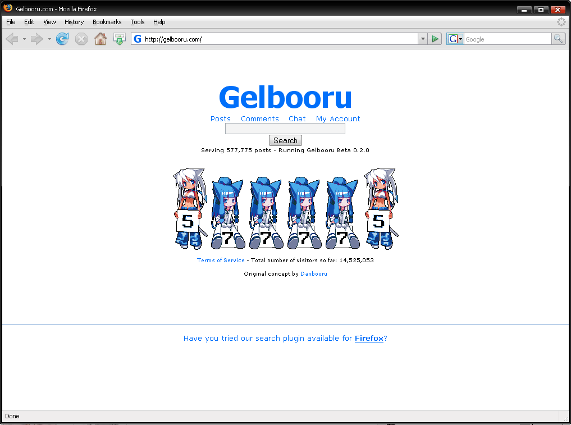Click the Forward navigation arrow
Viewport: 571px width, 425px height.
37,39
